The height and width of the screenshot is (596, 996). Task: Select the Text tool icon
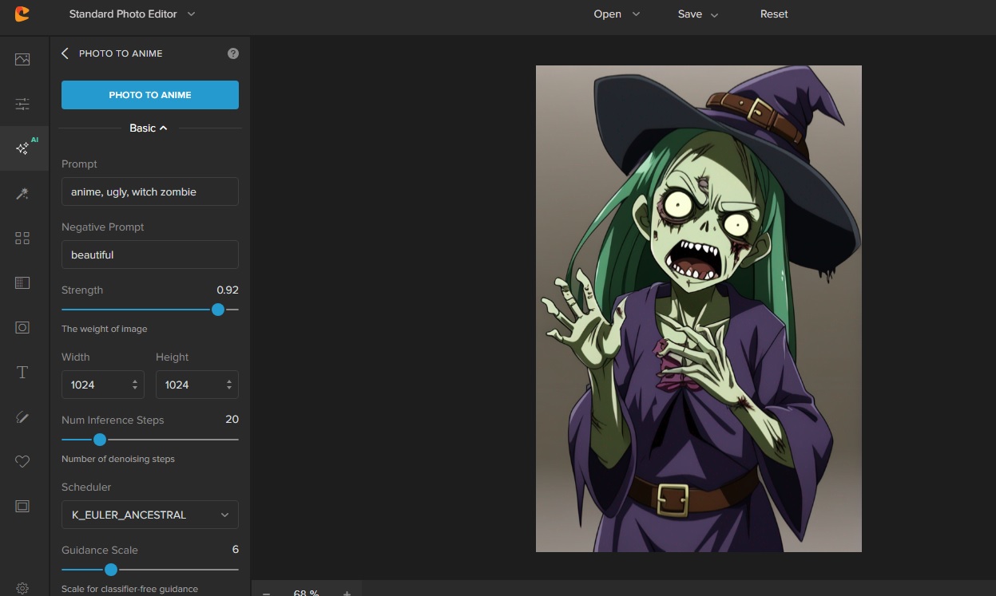point(22,373)
